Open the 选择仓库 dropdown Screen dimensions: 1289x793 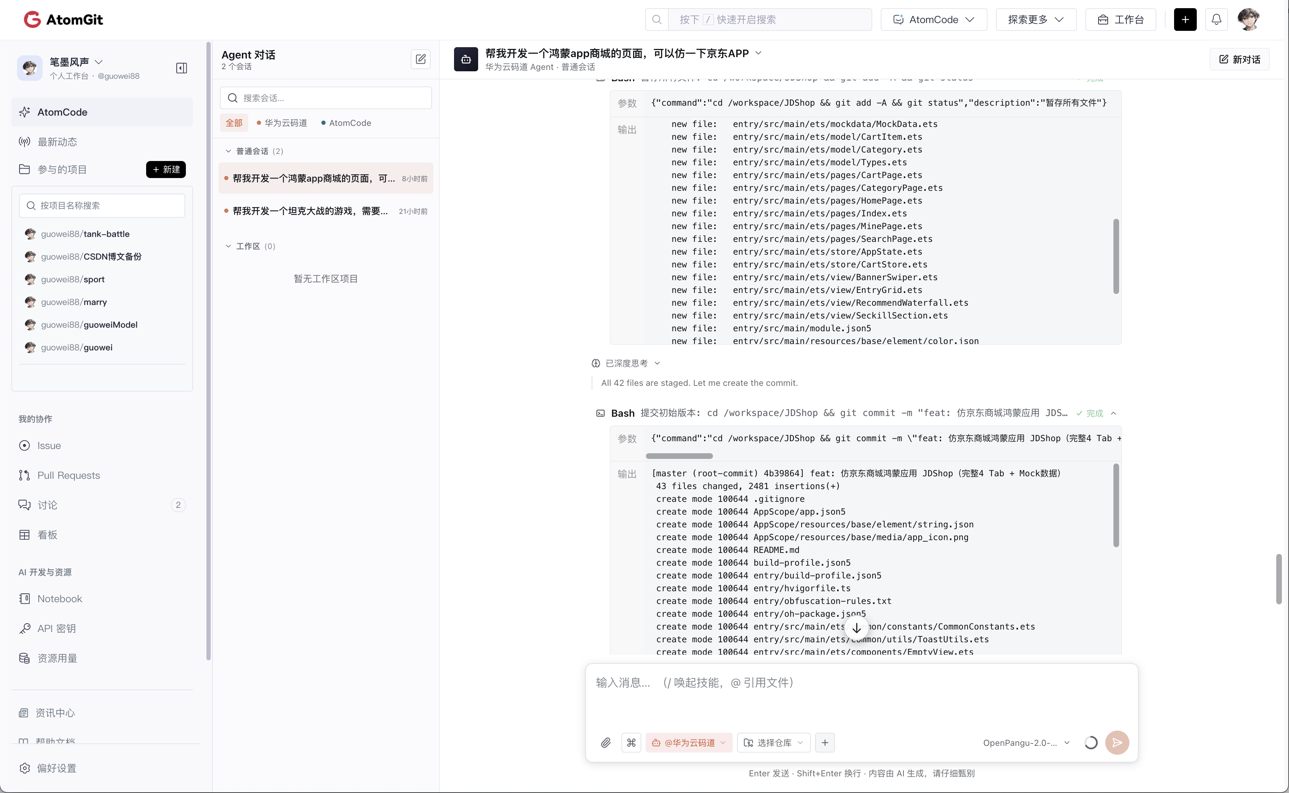pos(774,743)
